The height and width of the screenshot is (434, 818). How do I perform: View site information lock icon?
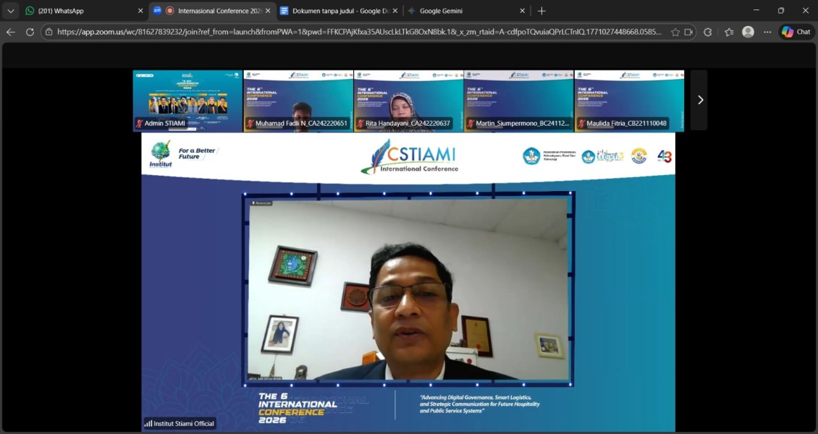49,32
